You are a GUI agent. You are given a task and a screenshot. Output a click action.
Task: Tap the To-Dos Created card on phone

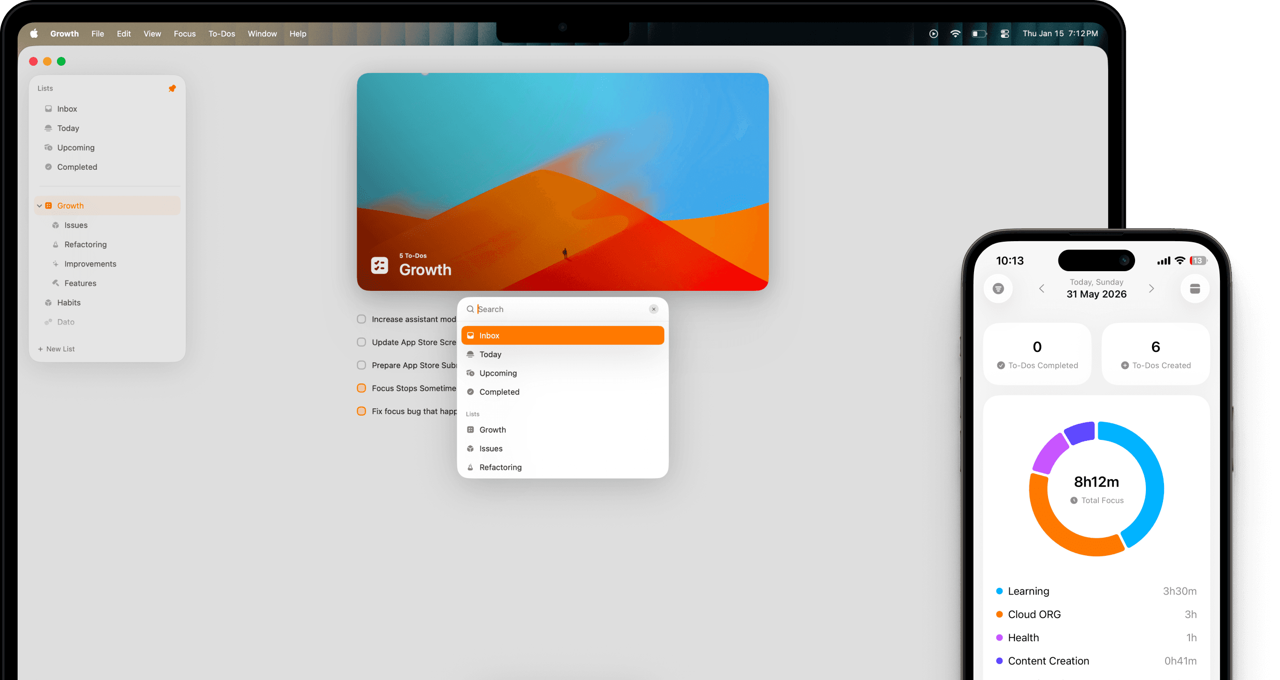click(x=1156, y=354)
